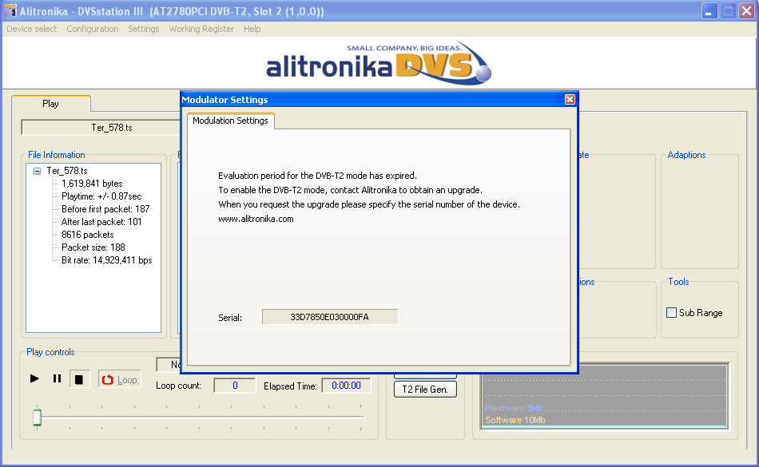The width and height of the screenshot is (759, 467).
Task: Switch to the Play tab
Action: [x=50, y=104]
